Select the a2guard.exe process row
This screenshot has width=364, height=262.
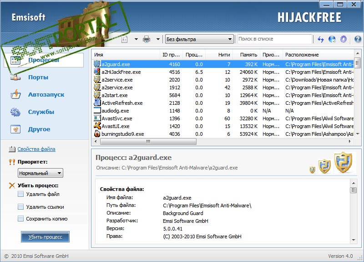coord(223,64)
